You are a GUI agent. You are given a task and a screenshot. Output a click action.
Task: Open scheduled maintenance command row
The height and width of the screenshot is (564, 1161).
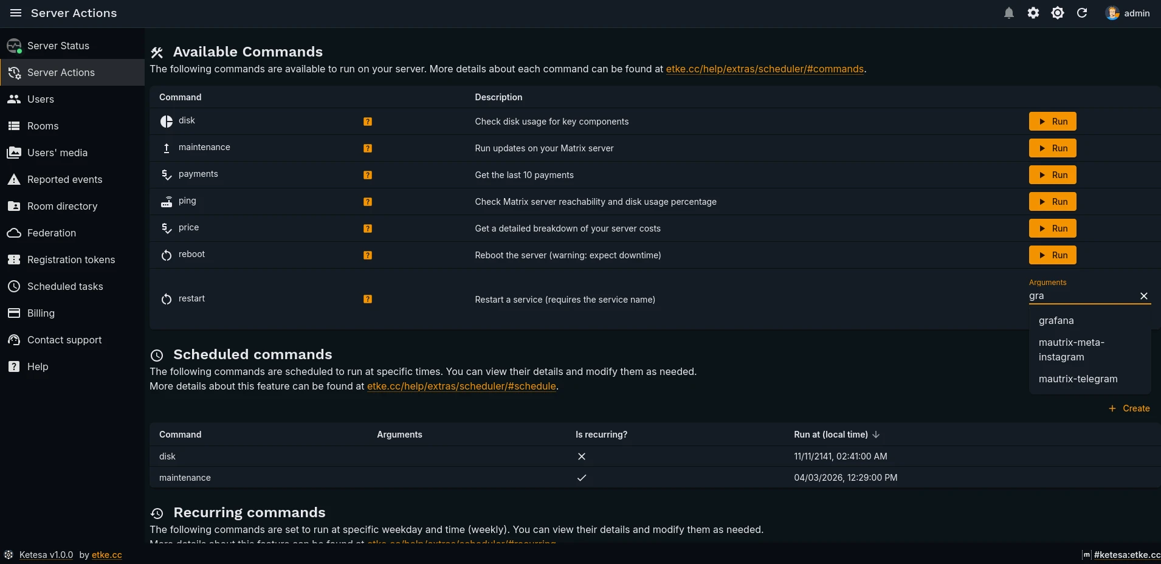655,478
